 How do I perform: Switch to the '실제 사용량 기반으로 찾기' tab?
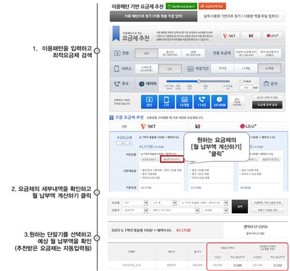point(241,16)
